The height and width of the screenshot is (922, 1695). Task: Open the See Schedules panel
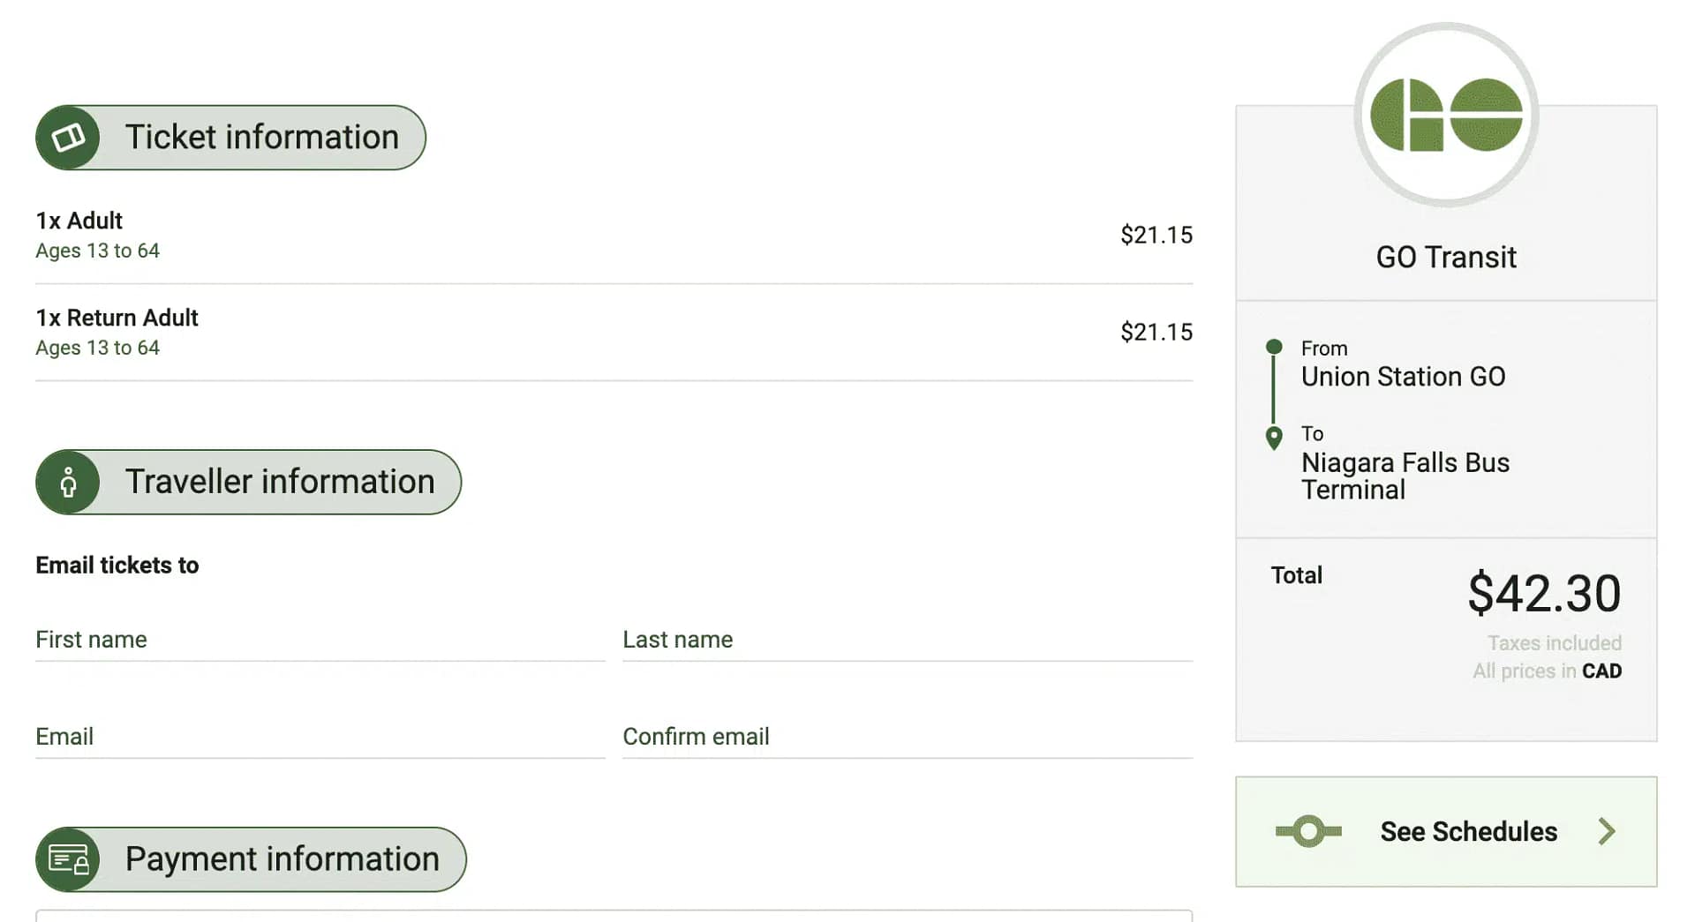coord(1468,830)
